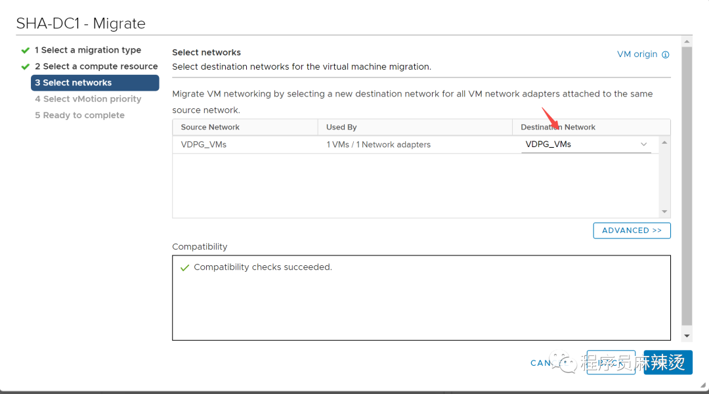Click the dialog's vertical scrollbar thumb
709x394 pixels.
tap(687, 186)
